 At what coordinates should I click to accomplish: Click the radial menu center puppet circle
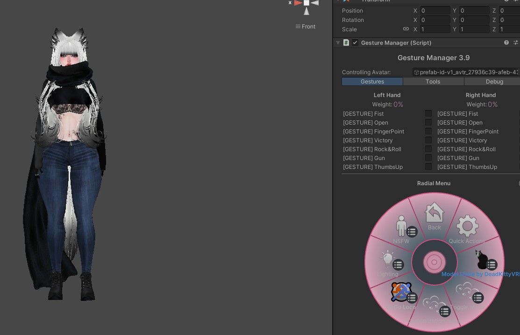tap(434, 262)
